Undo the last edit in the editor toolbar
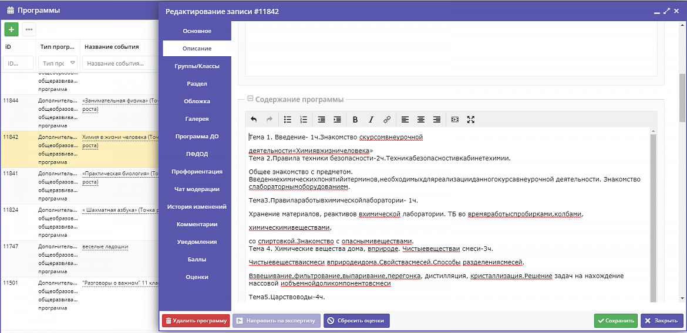 254,119
